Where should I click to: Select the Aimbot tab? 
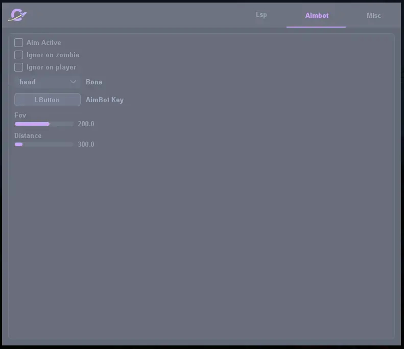tap(317, 15)
